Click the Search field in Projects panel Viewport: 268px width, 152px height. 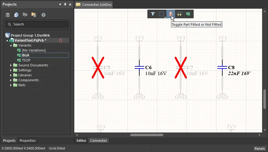coord(37,25)
